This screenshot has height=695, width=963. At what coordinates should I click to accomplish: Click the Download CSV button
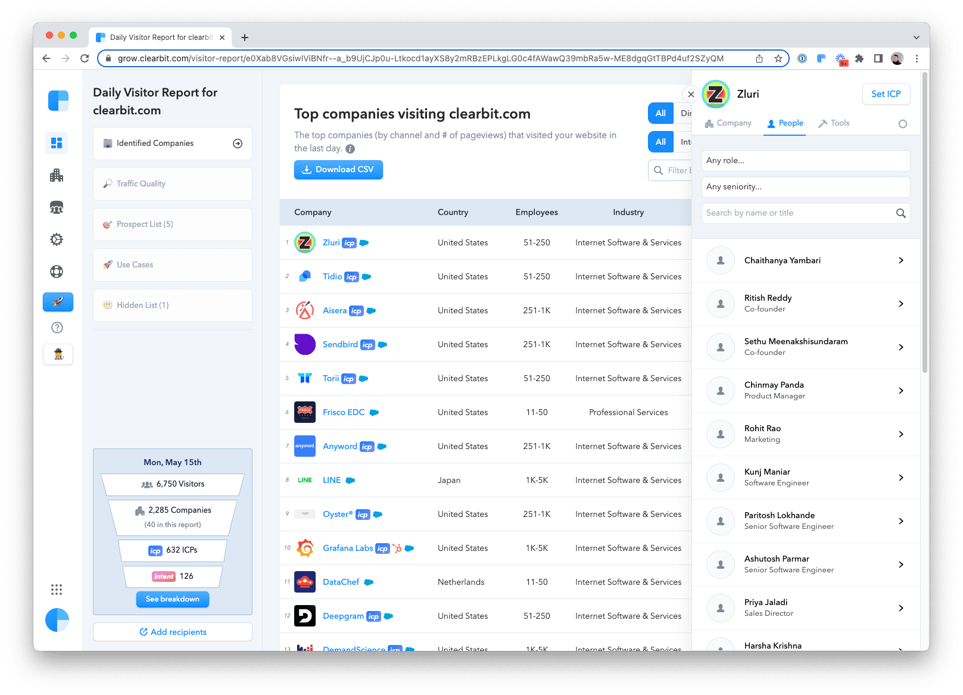(338, 170)
